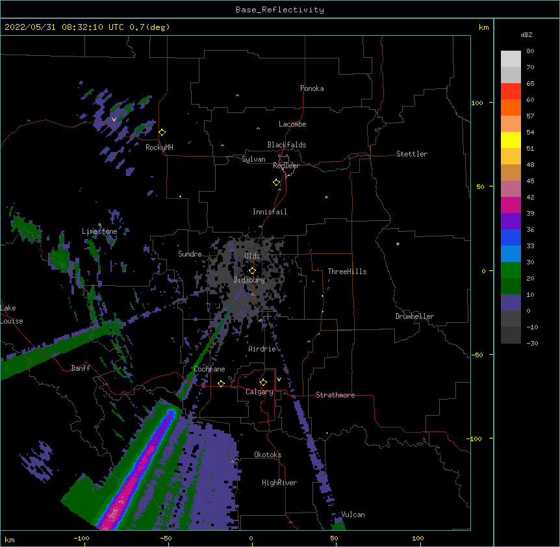The width and height of the screenshot is (560, 547).
Task: Click the Innisfail city label
Action: coord(270,212)
